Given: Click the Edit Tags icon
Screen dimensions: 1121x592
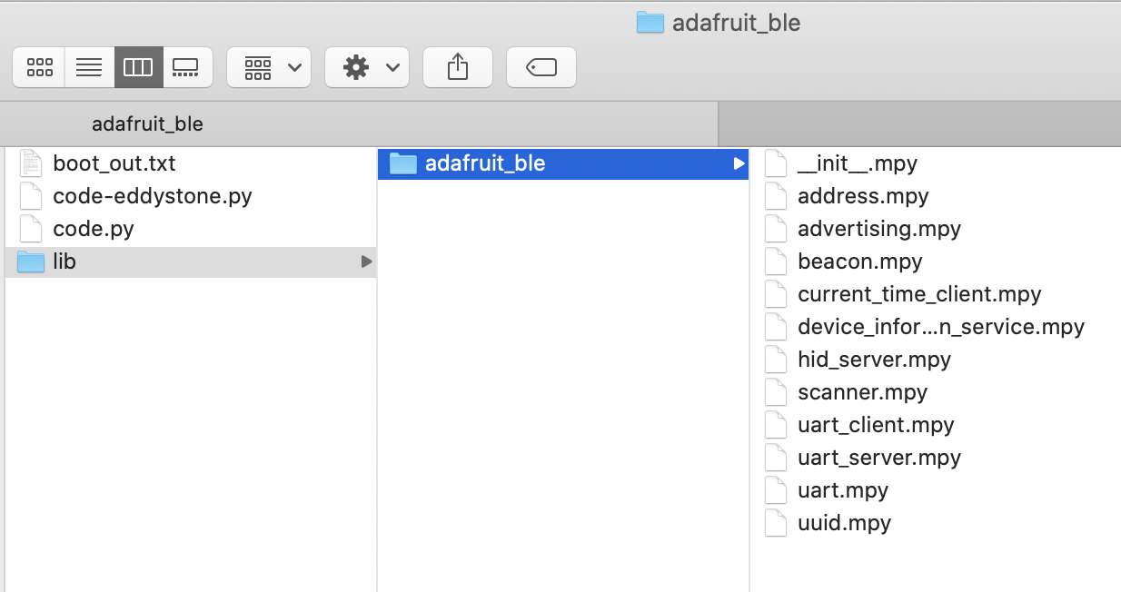Looking at the screenshot, I should [541, 67].
